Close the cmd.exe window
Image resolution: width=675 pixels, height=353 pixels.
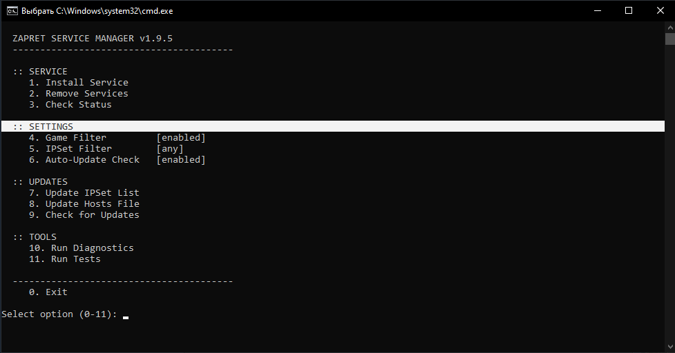pos(660,11)
